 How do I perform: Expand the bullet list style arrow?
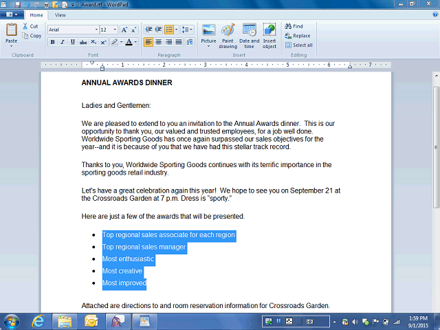coord(177,30)
